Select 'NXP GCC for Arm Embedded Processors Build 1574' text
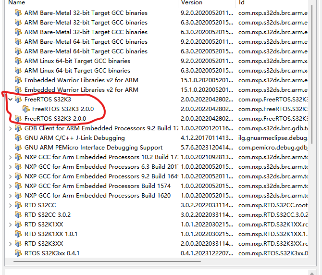322x275 pixels. 98,186
